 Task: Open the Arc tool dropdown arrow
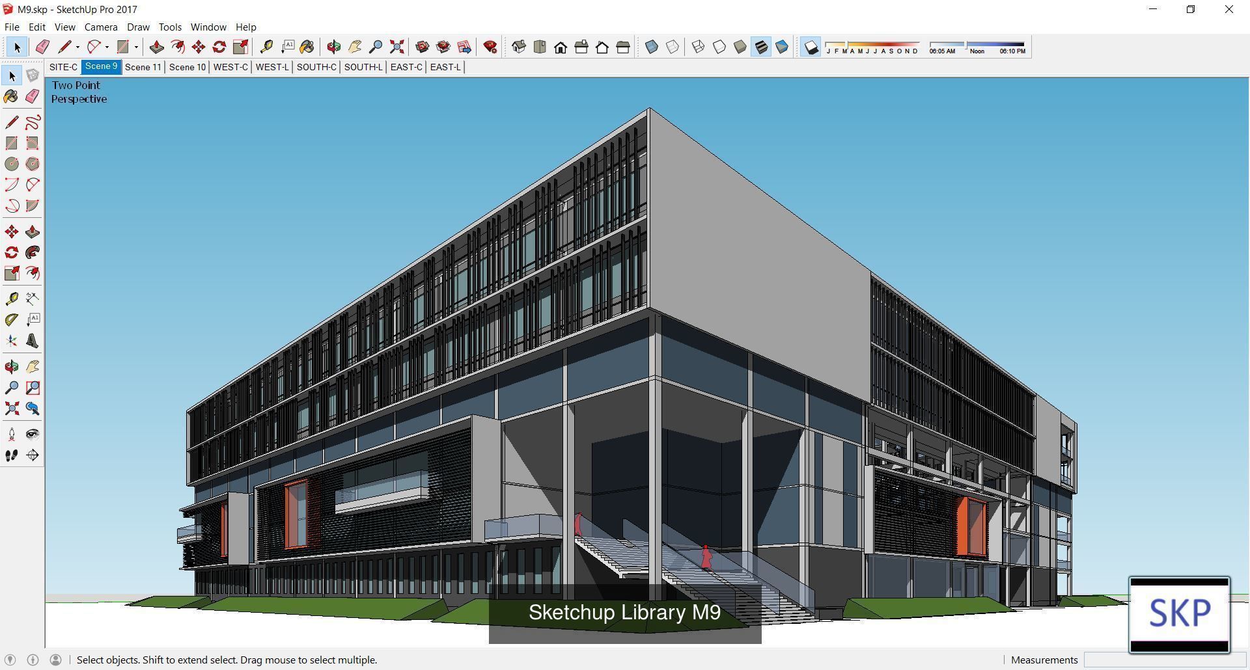[x=107, y=47]
